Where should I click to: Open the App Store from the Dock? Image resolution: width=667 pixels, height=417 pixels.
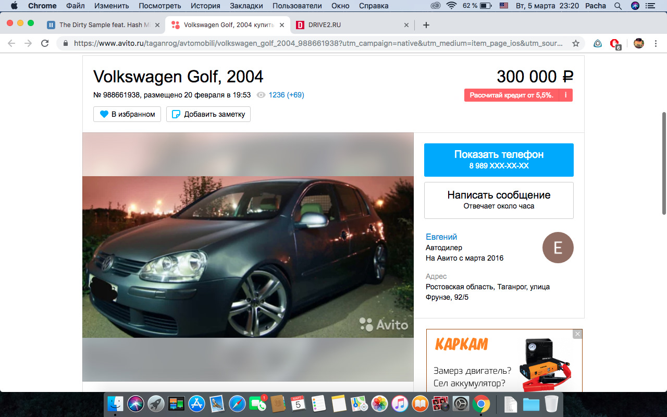coord(196,403)
